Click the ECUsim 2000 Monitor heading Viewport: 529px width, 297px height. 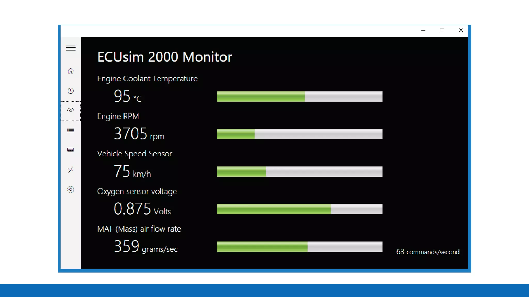point(165,57)
